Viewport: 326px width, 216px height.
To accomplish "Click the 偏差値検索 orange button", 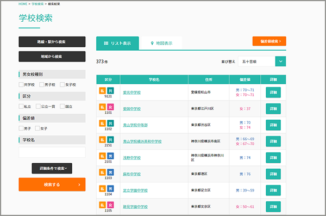I will pos(269,41).
